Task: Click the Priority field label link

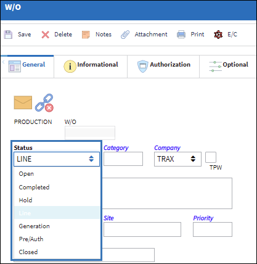Action: 203,218
